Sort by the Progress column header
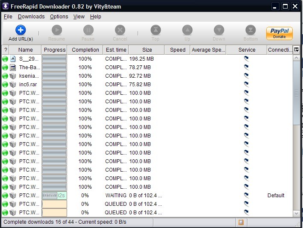This screenshot has height=228, width=303. pyautogui.click(x=54, y=50)
